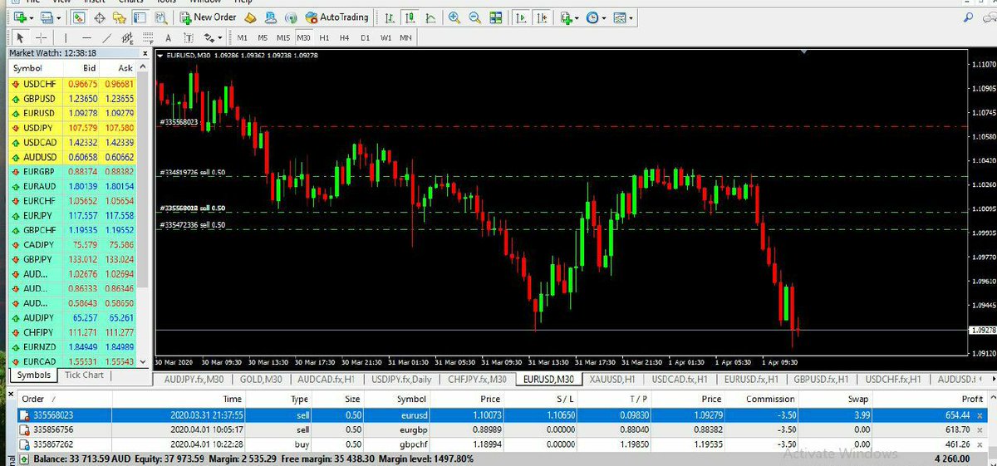Click the New Order button
Screen dimensions: 997x466
pos(208,17)
